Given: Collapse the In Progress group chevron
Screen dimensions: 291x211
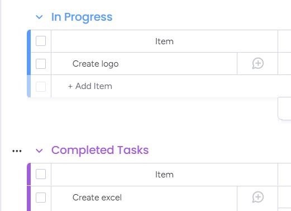Looking at the screenshot, I should [x=39, y=17].
